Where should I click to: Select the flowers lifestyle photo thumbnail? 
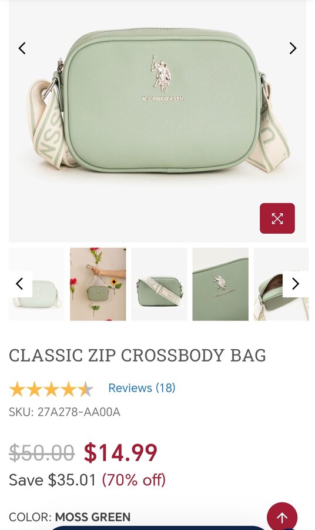pos(98,284)
